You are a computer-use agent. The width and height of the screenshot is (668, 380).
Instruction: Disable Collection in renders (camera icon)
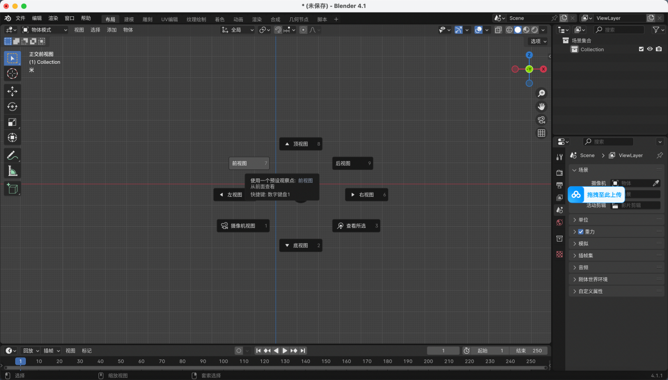point(659,49)
